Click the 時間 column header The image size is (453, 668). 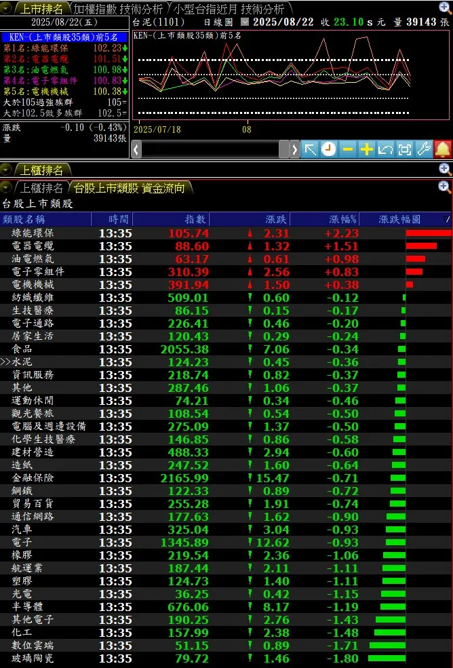click(x=112, y=220)
